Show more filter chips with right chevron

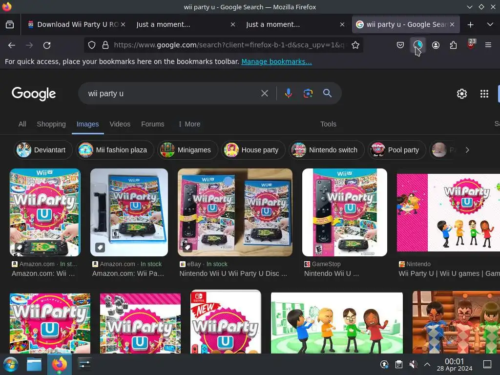click(x=467, y=150)
